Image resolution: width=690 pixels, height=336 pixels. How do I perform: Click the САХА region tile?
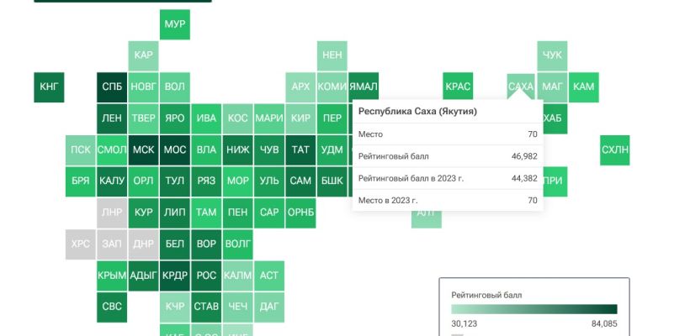pos(521,87)
